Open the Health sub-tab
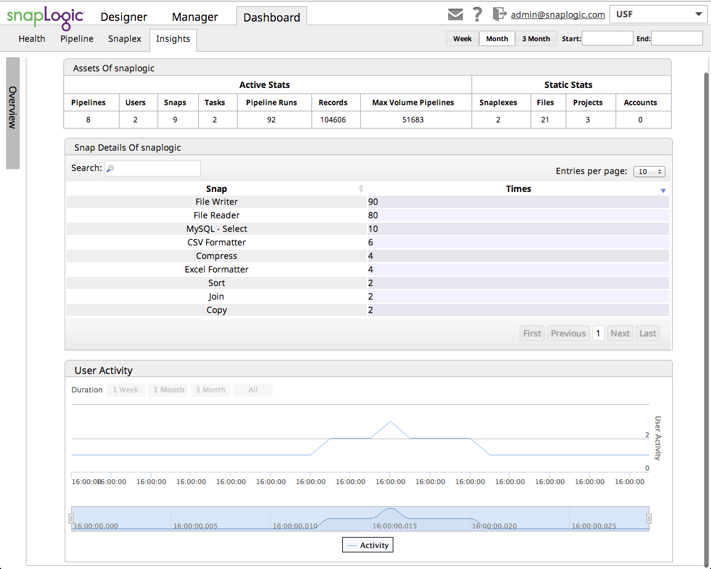Viewport: 711px width, 569px height. click(x=32, y=39)
